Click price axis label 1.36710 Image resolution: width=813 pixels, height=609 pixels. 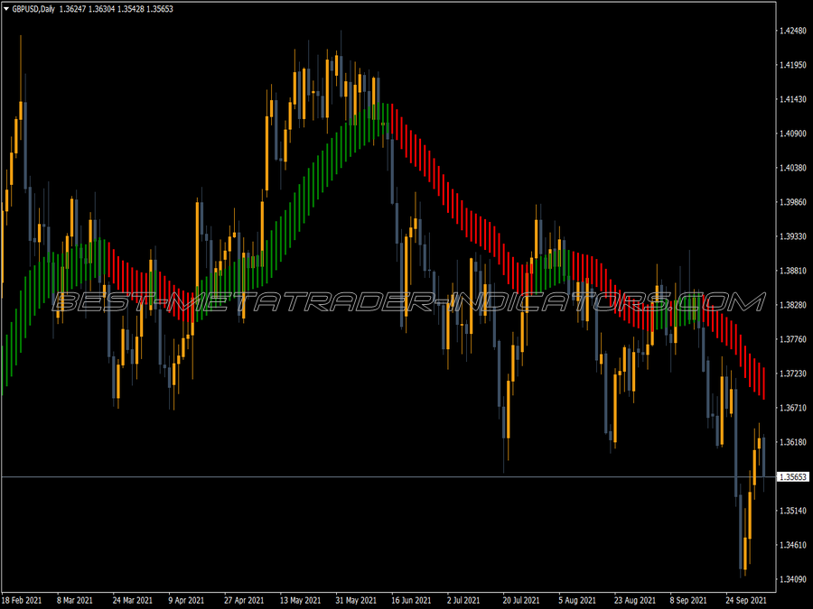coord(793,408)
